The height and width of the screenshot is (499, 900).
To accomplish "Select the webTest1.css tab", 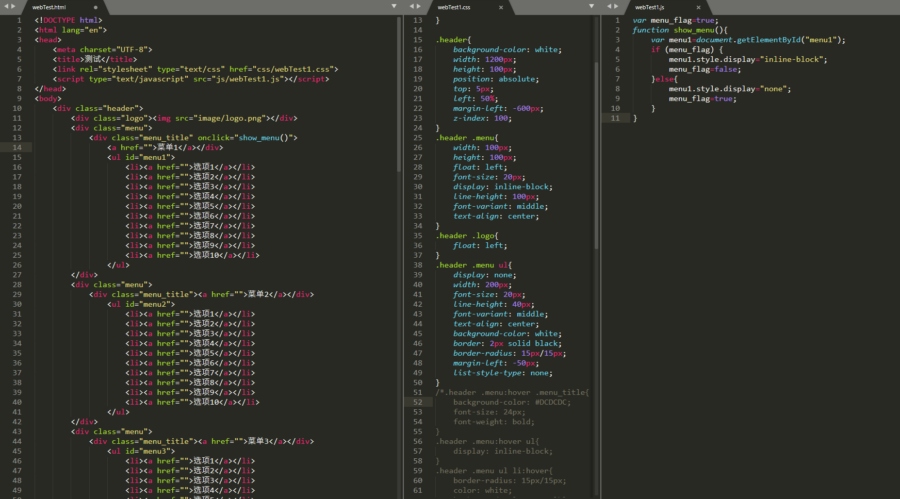I will (x=454, y=7).
